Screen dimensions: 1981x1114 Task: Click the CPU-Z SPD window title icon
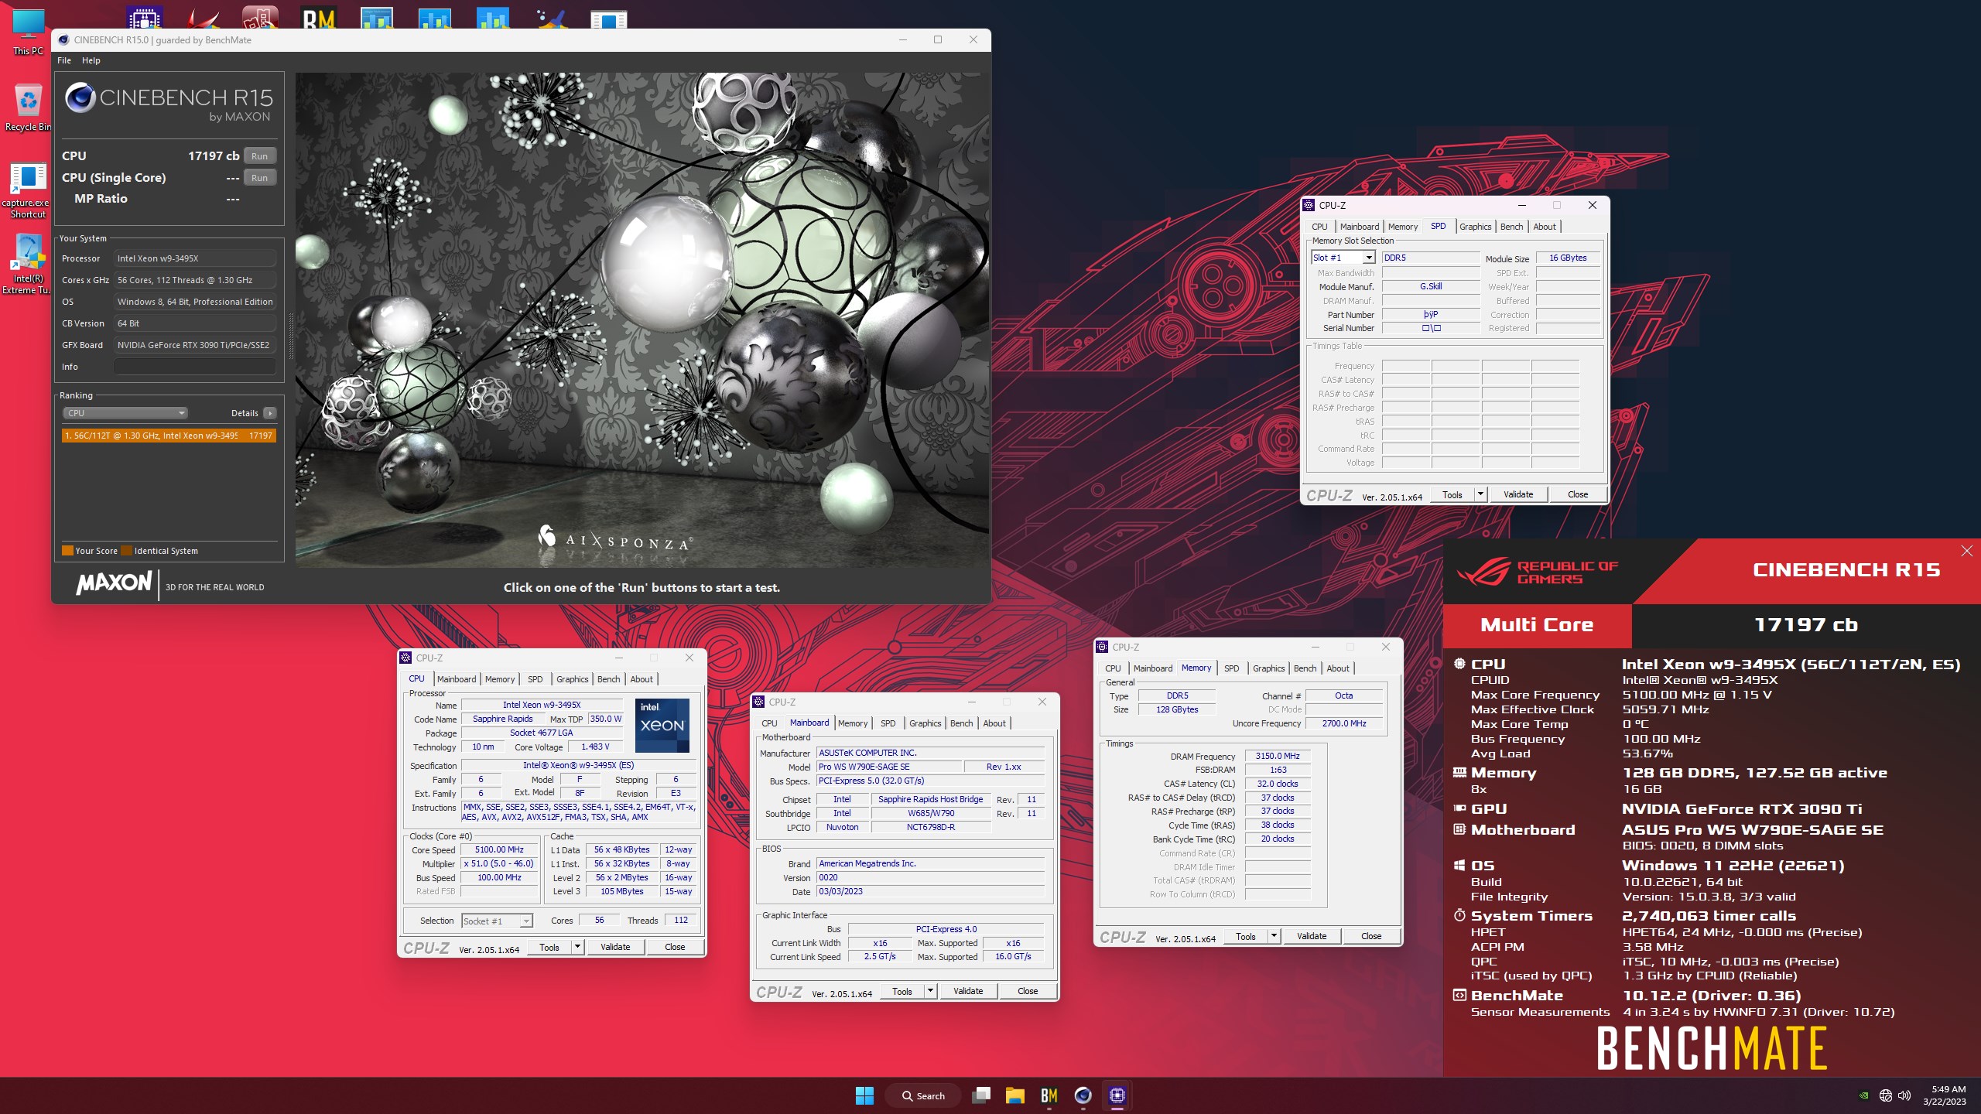point(1309,205)
